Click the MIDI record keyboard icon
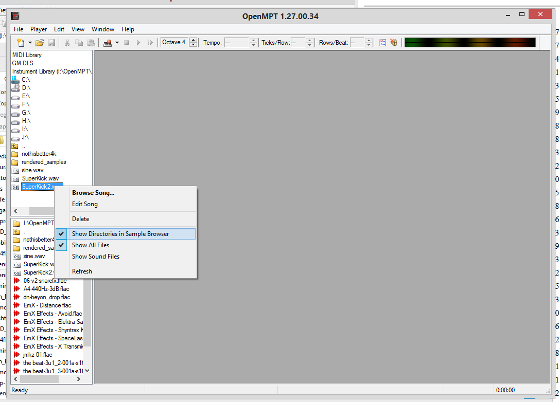The image size is (560, 402). [108, 43]
